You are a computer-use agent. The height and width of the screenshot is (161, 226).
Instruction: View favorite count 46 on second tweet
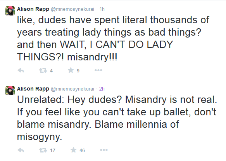click(82, 150)
